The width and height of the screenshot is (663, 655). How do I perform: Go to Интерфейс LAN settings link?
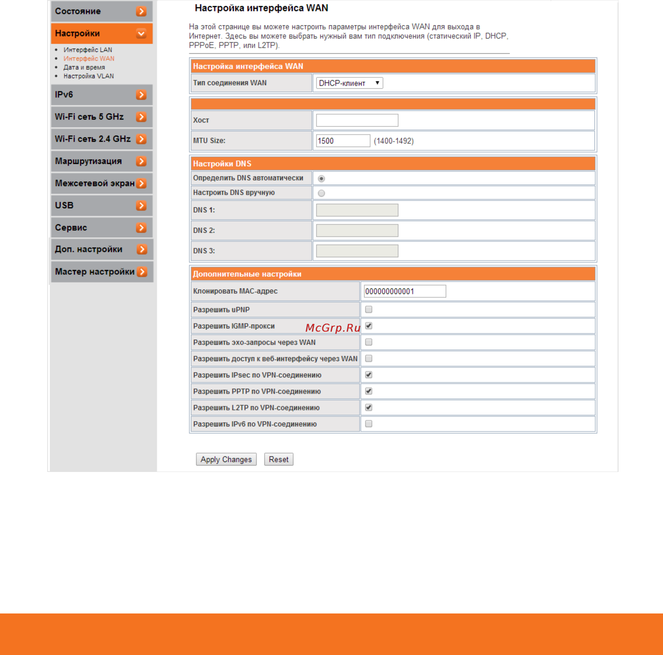(x=88, y=50)
